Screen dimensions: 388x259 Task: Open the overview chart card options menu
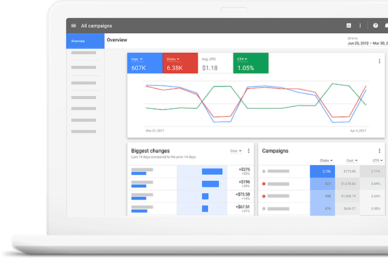click(x=379, y=61)
